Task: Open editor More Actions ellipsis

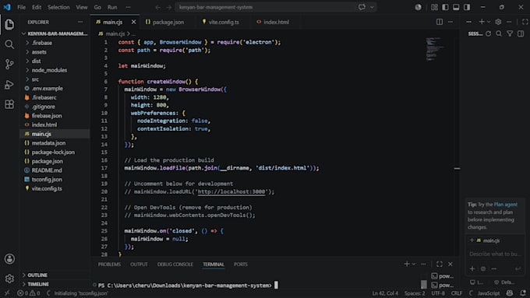Action: pyautogui.click(x=450, y=22)
